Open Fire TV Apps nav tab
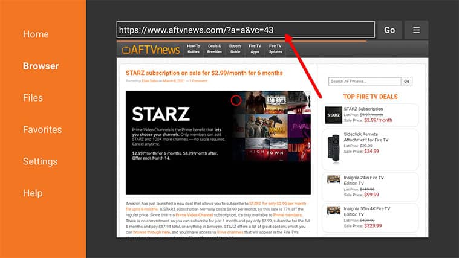The height and width of the screenshot is (258, 459). click(x=255, y=49)
